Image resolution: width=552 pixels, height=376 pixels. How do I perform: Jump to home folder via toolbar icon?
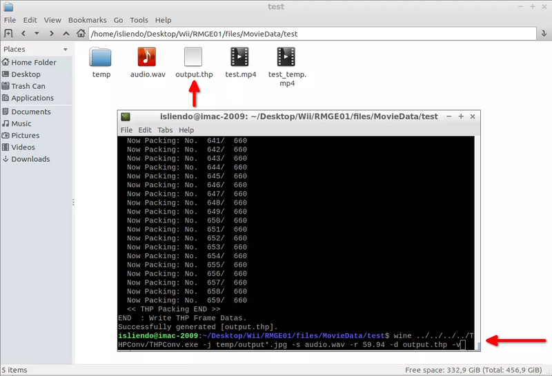[x=81, y=33]
